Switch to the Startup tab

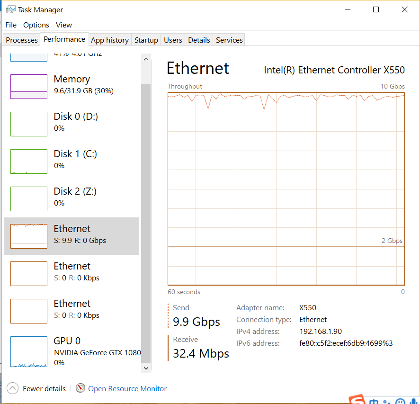tap(146, 40)
